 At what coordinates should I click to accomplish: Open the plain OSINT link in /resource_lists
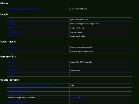(10, 66)
